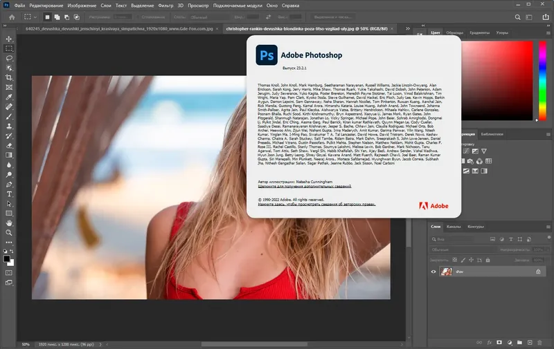Select the Hand tool
This screenshot has height=349, width=554.
pyautogui.click(x=9, y=223)
